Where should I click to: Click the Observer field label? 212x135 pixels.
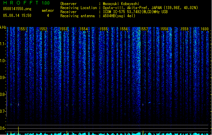(x=68, y=4)
